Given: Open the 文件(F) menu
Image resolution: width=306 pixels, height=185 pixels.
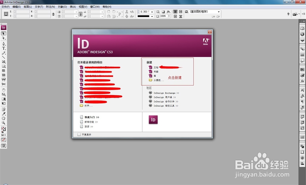Looking at the screenshot, I should 6,7.
